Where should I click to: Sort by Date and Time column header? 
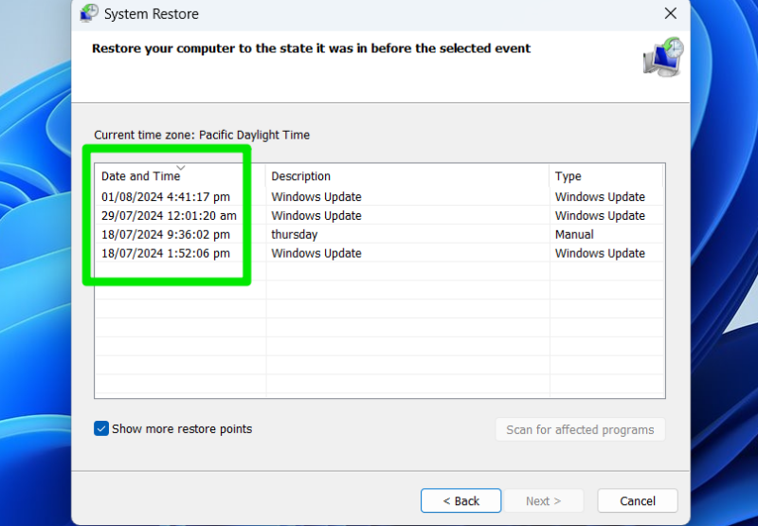pyautogui.click(x=180, y=176)
